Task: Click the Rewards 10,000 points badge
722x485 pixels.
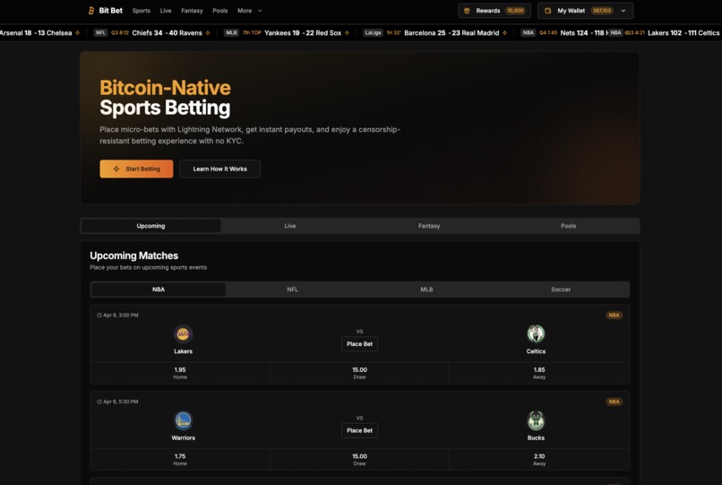Action: click(515, 11)
